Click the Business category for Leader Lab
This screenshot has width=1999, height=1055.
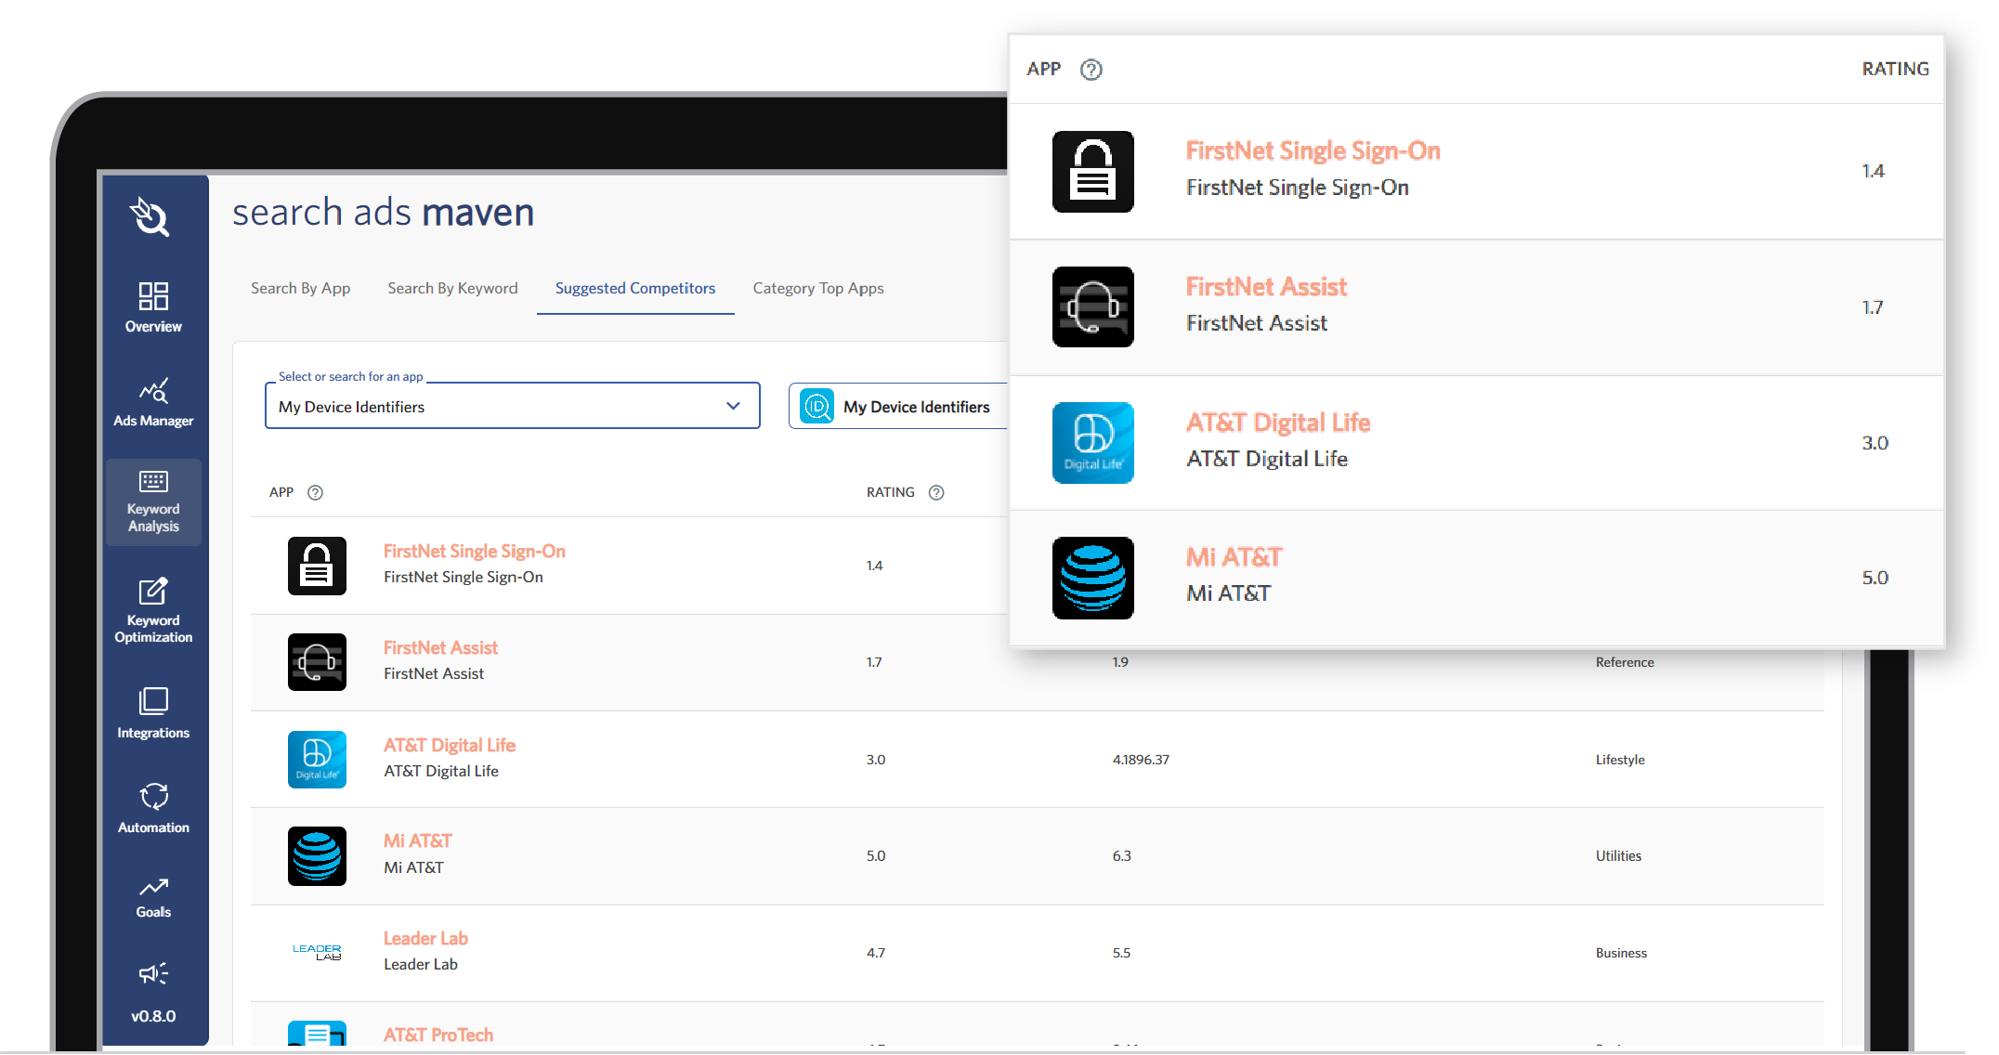coord(1621,953)
